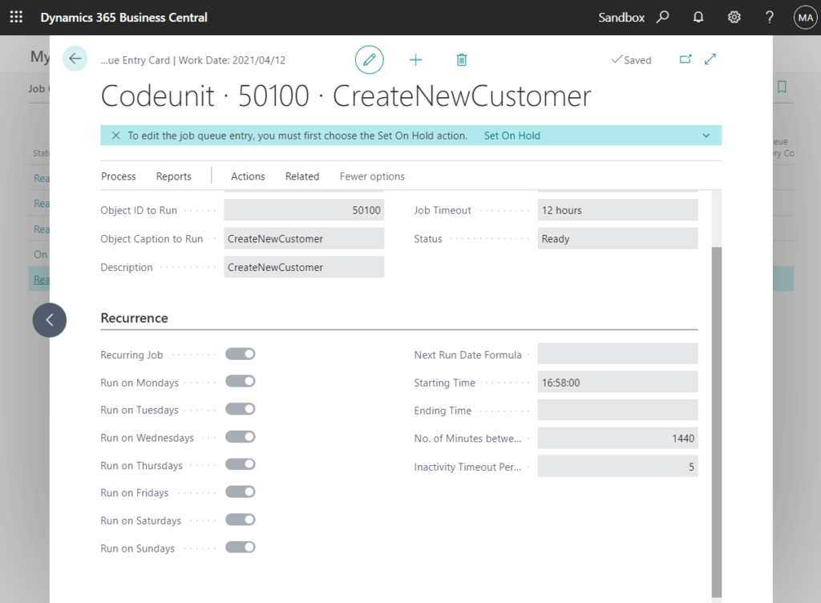
Task: Click the back arrow to leave the card
Action: (x=75, y=59)
